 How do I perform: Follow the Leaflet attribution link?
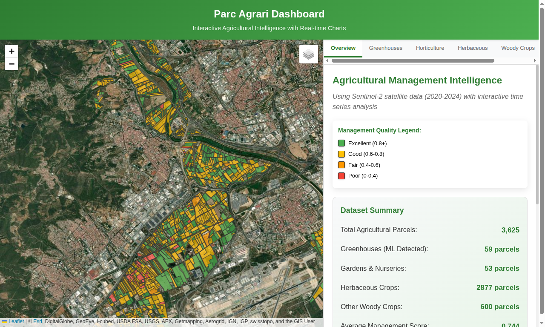coord(15,321)
